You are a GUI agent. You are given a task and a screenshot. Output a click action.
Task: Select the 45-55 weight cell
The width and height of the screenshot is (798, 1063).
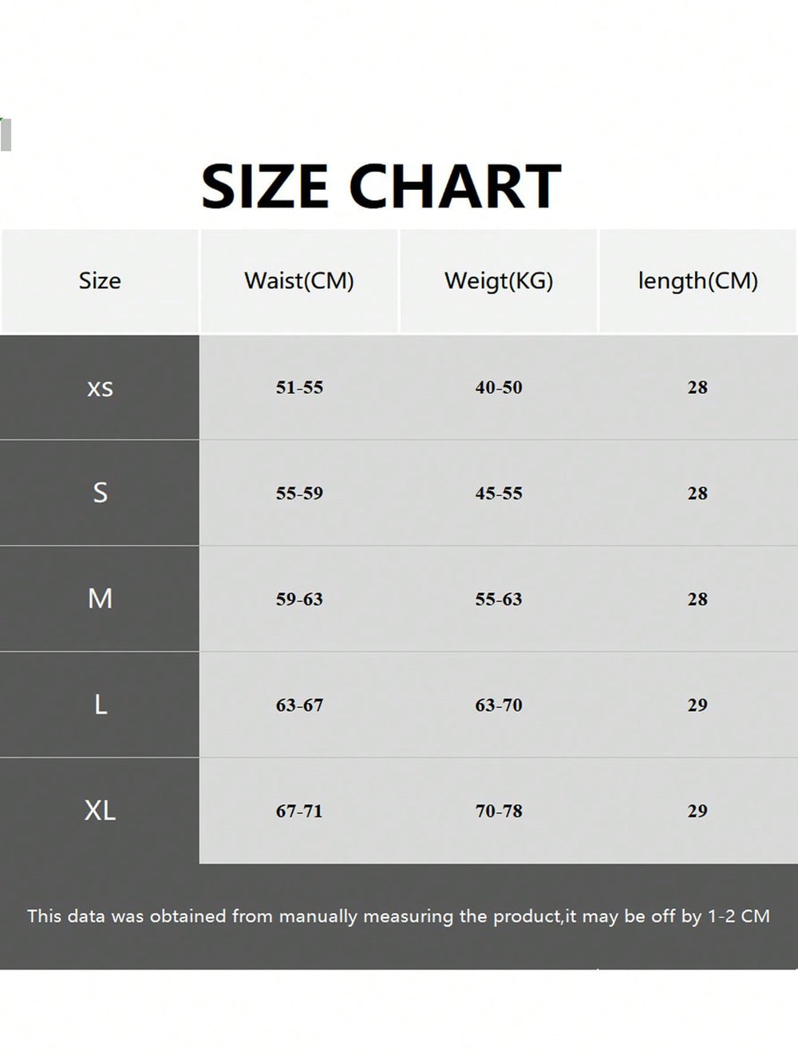coord(499,493)
